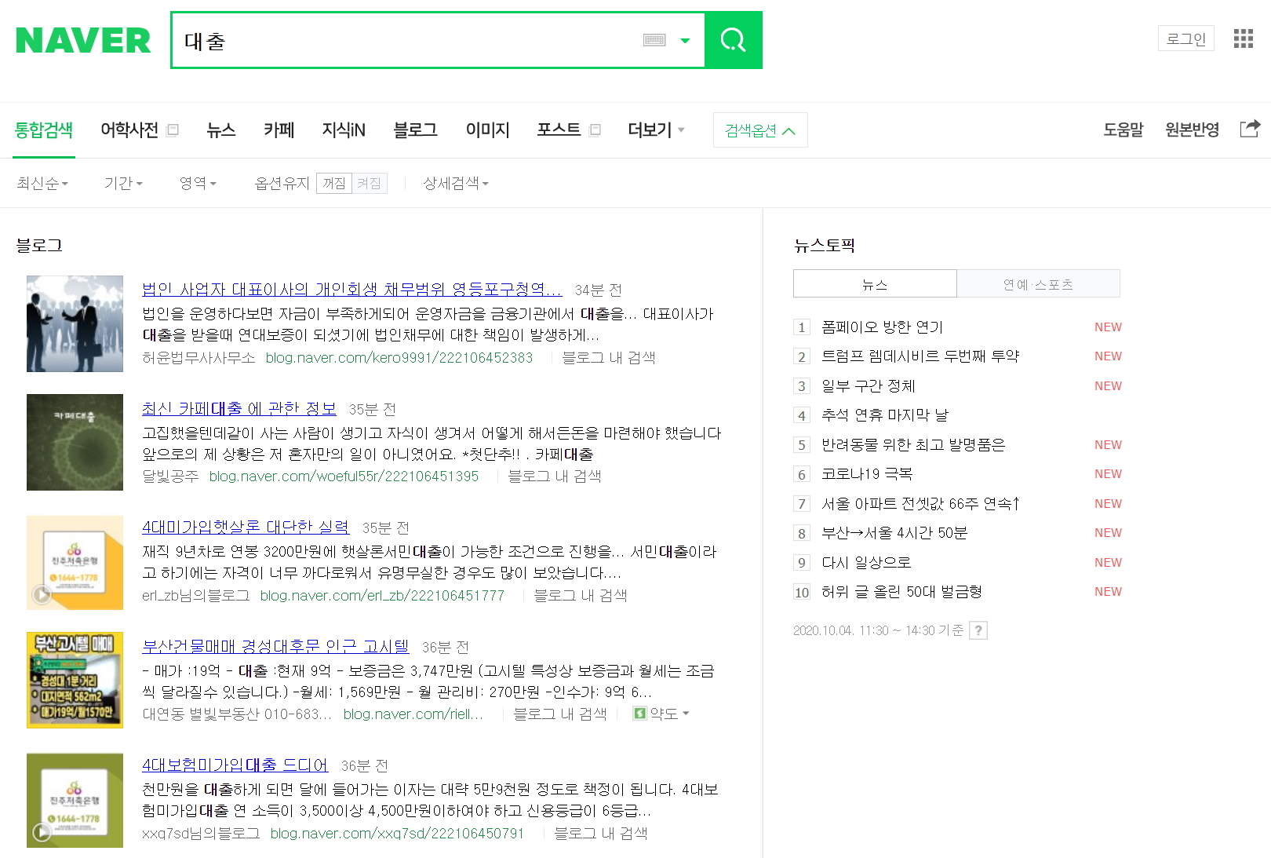Expand the 더보기 menu

coord(656,130)
